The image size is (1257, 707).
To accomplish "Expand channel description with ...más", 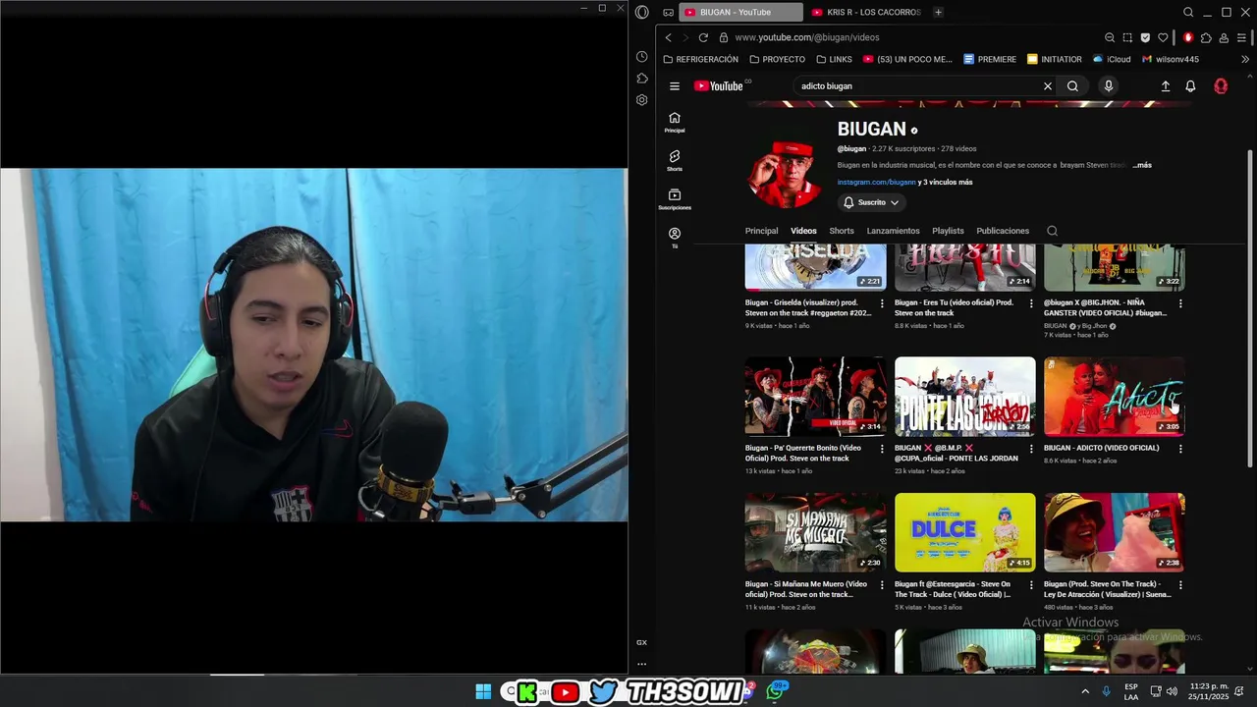I will tap(1142, 165).
